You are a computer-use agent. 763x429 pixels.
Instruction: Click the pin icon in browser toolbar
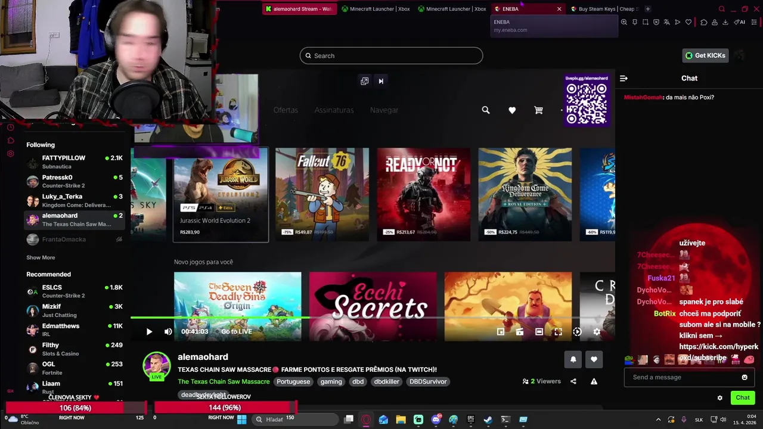[x=635, y=22]
